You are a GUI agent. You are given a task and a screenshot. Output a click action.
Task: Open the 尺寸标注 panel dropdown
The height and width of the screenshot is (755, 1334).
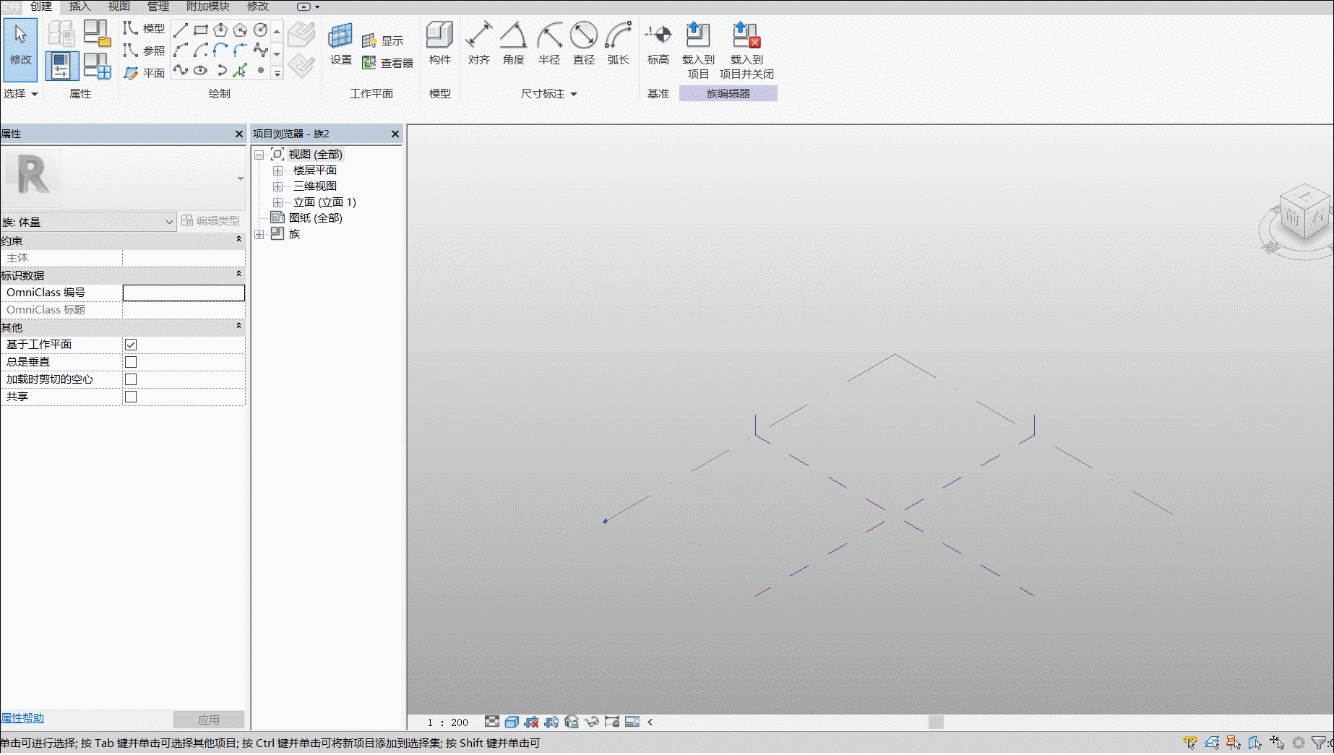tap(549, 94)
